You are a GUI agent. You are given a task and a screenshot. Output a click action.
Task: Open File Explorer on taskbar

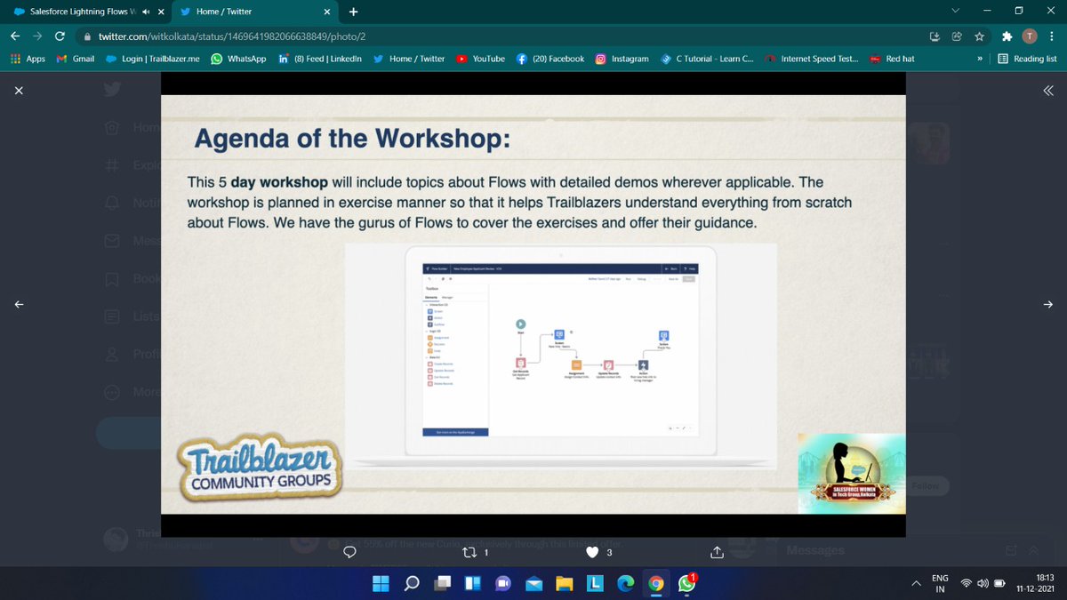pyautogui.click(x=564, y=583)
